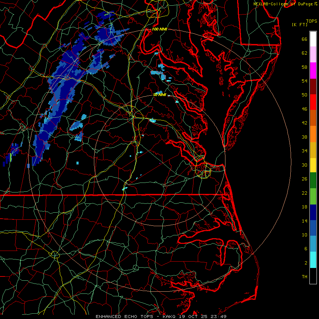Click the white swatch in the tops legend

(313, 39)
